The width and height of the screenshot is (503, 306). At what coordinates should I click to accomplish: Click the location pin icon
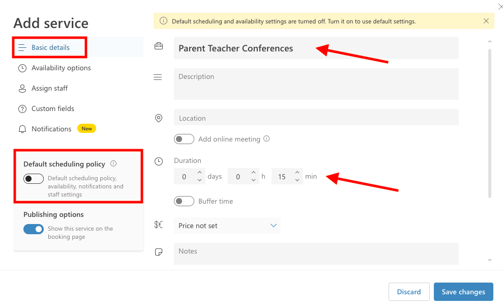click(x=159, y=118)
